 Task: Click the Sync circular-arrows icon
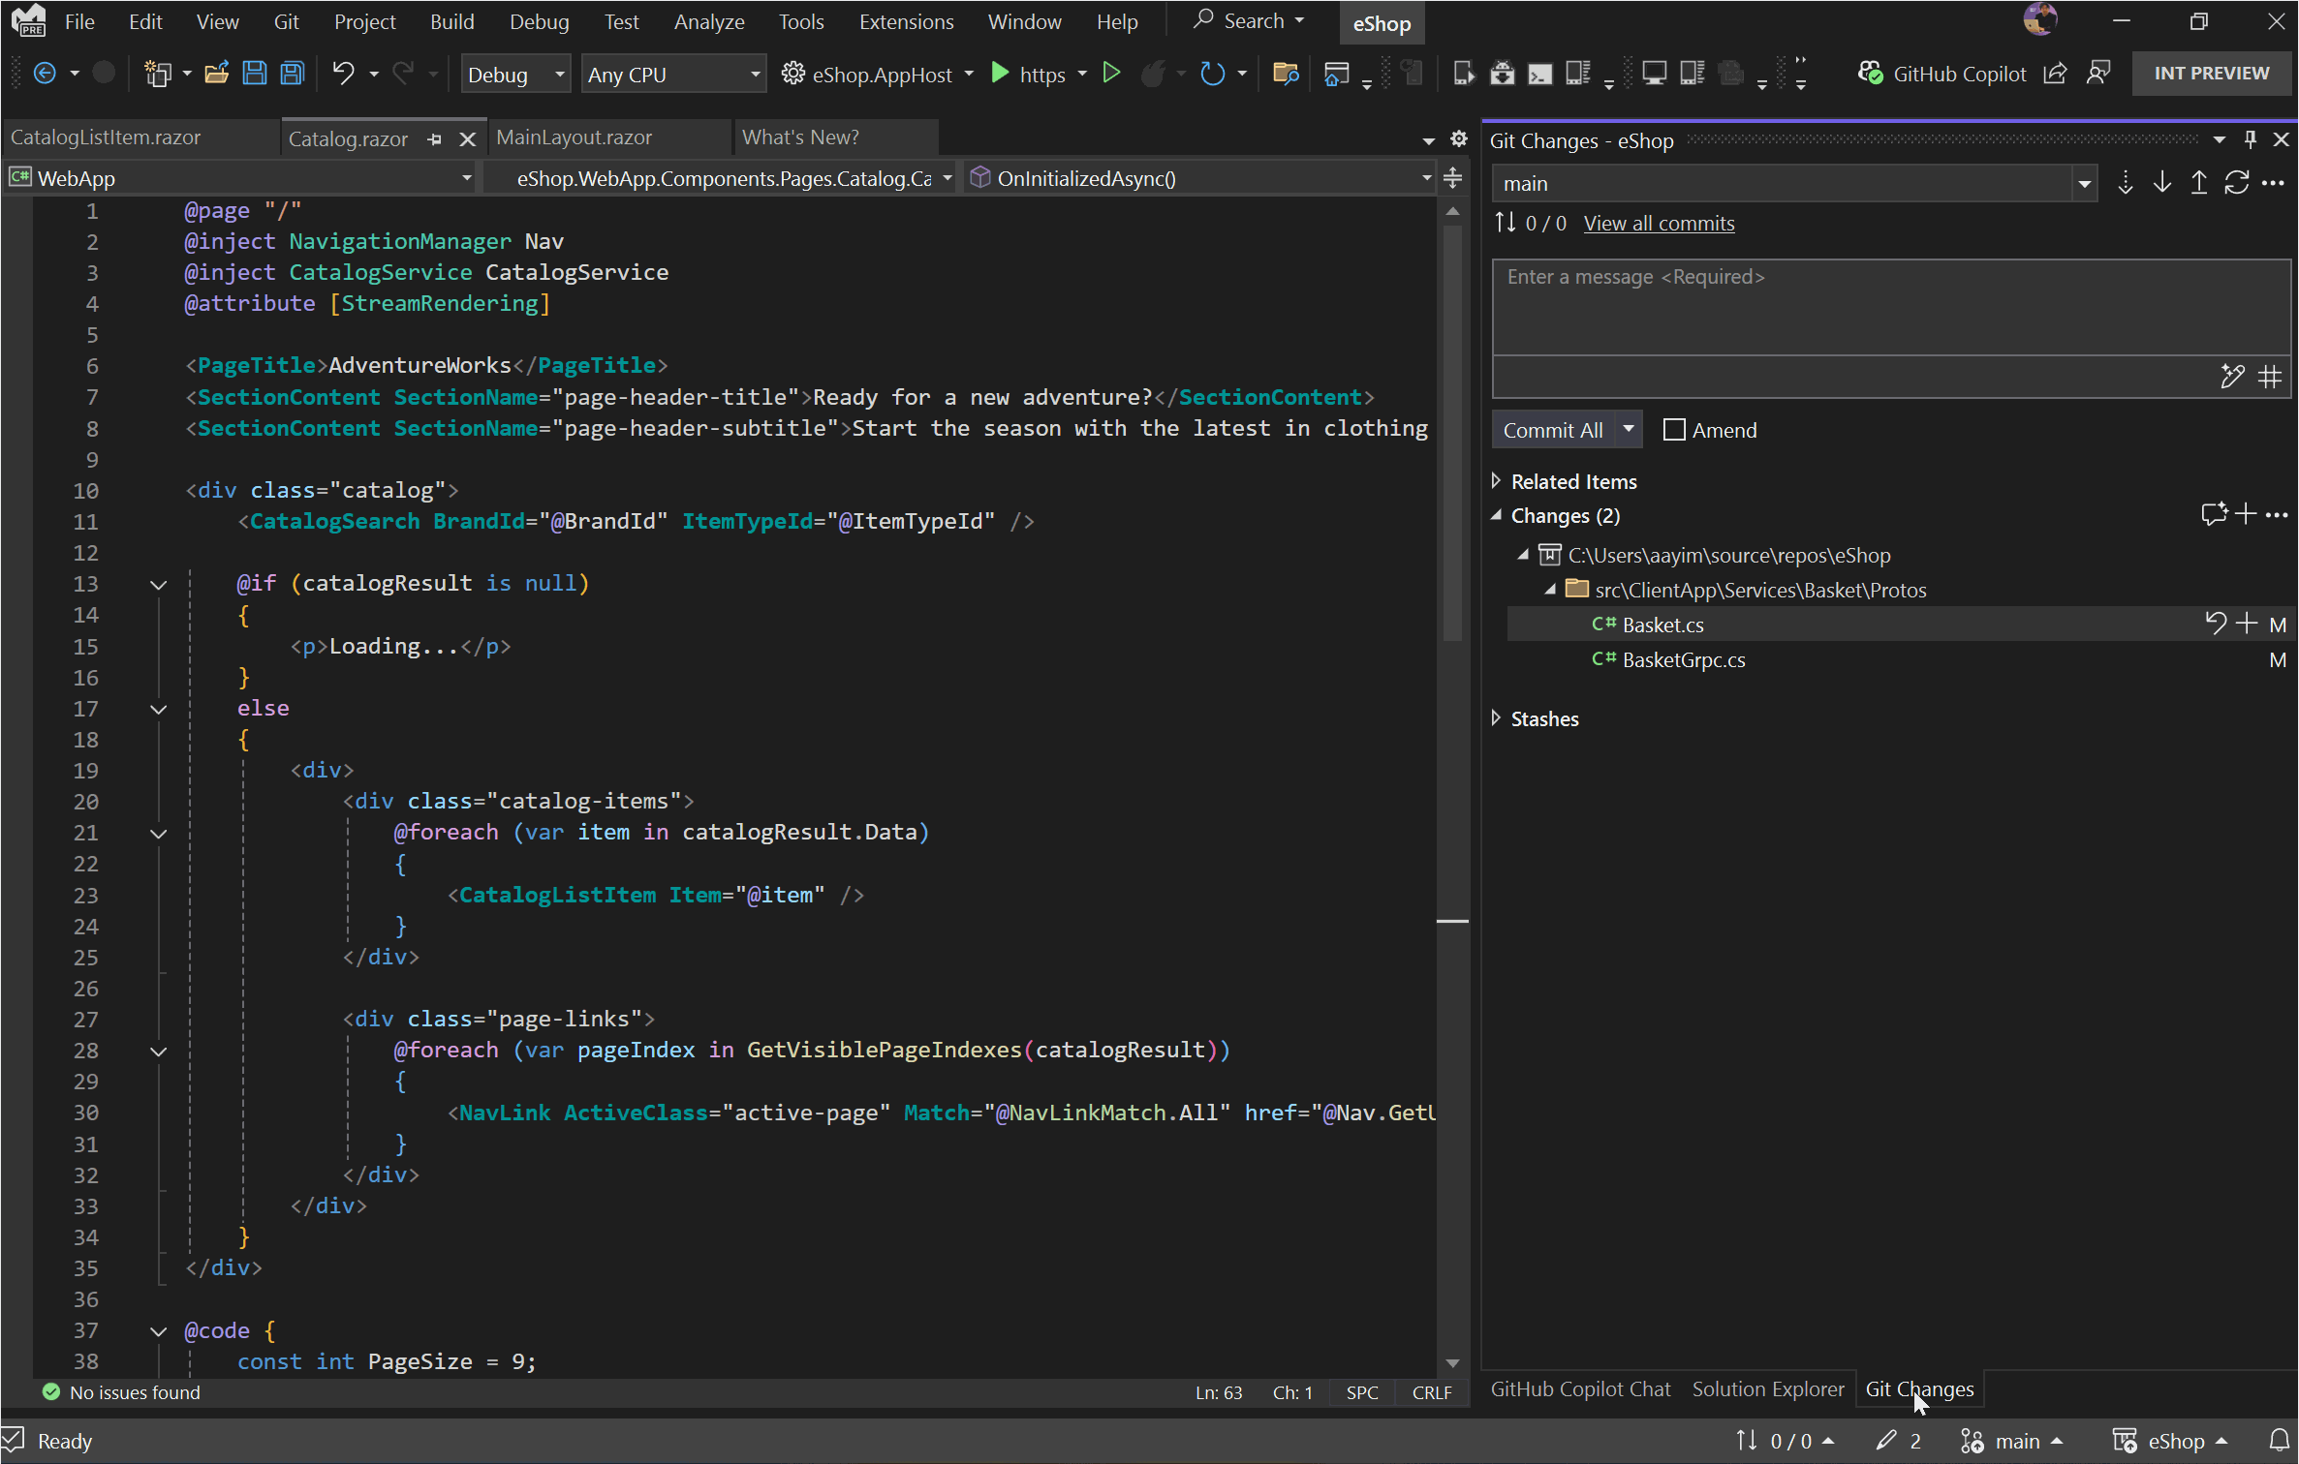(x=2236, y=183)
